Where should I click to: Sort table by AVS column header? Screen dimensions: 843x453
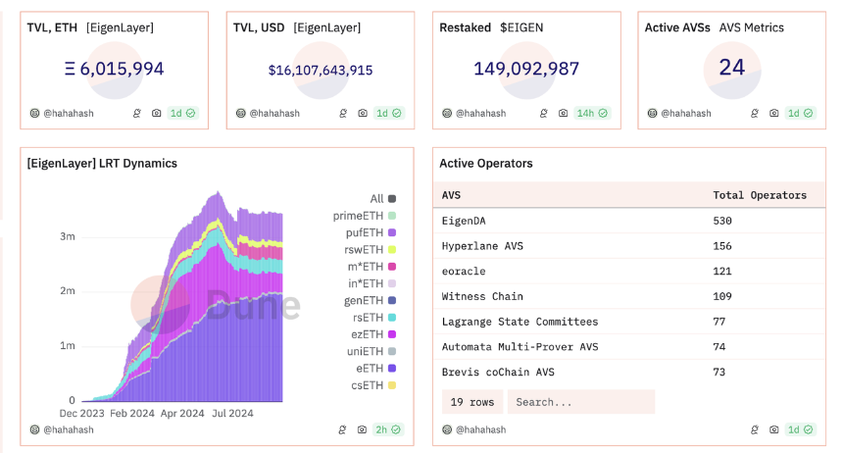click(451, 195)
